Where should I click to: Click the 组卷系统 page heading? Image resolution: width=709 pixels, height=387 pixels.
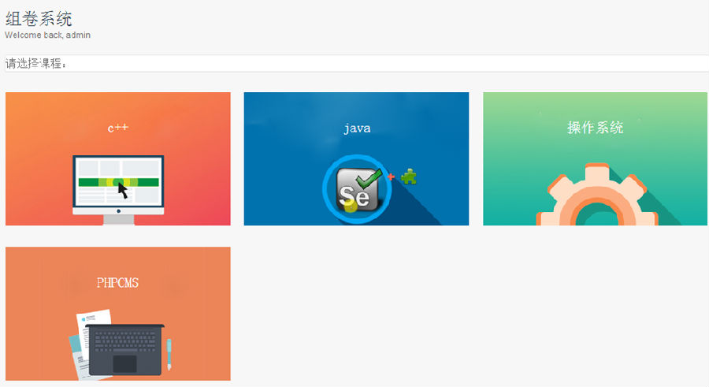pos(39,19)
